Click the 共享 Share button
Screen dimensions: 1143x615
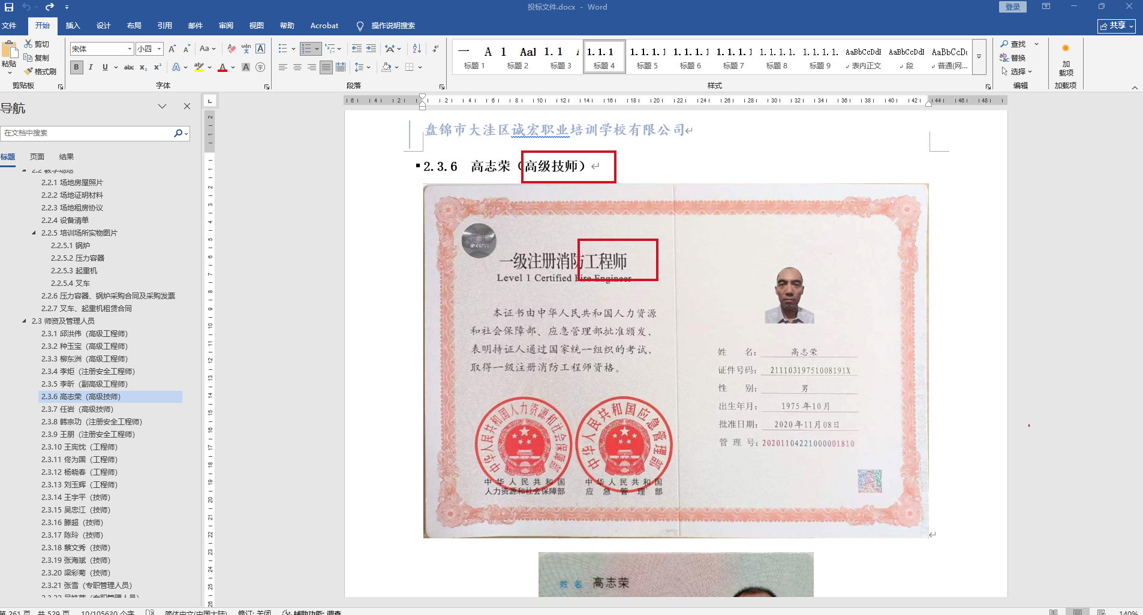[x=1116, y=26]
